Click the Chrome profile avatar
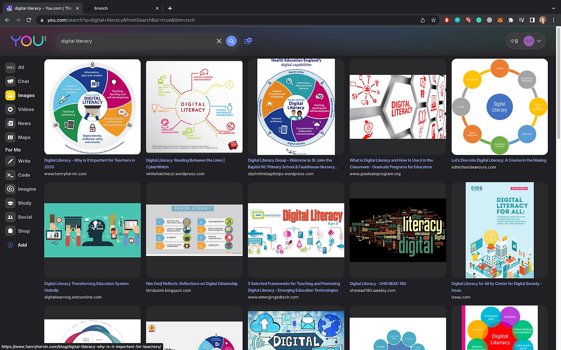Viewport: 561px width, 350px height. (543, 20)
